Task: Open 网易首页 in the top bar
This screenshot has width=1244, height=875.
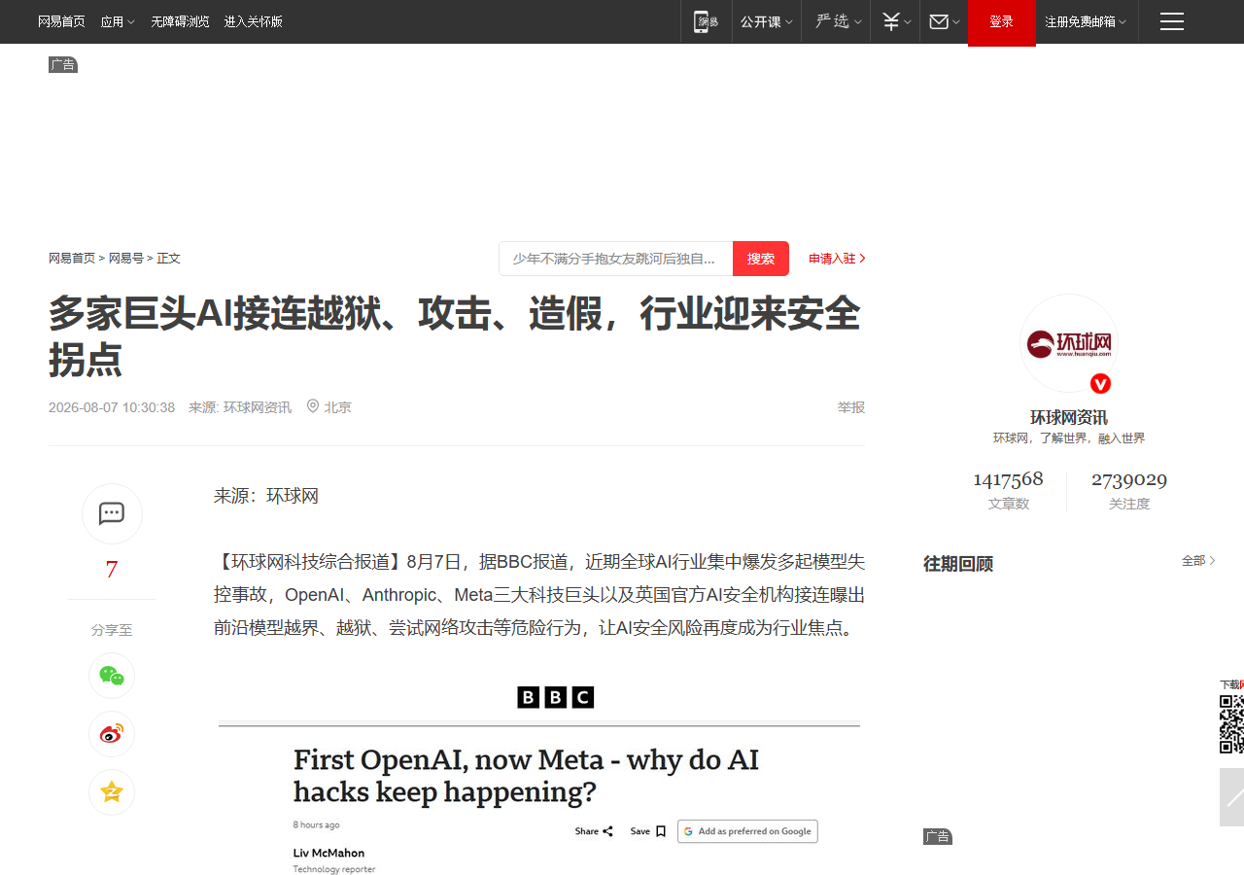Action: click(61, 21)
